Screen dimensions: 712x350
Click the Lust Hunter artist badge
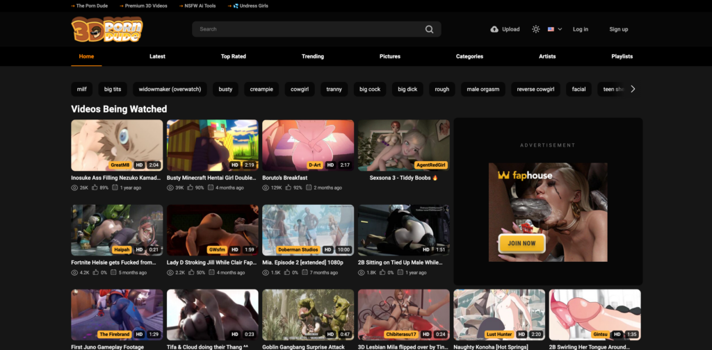coord(499,335)
